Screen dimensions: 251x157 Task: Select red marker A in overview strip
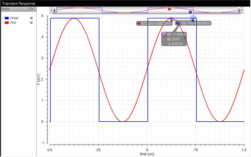tap(169, 9)
